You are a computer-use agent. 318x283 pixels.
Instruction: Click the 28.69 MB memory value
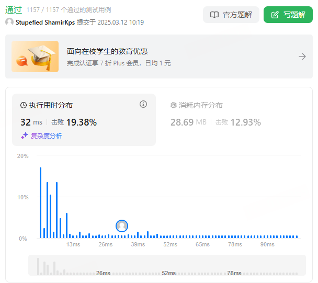(188, 122)
